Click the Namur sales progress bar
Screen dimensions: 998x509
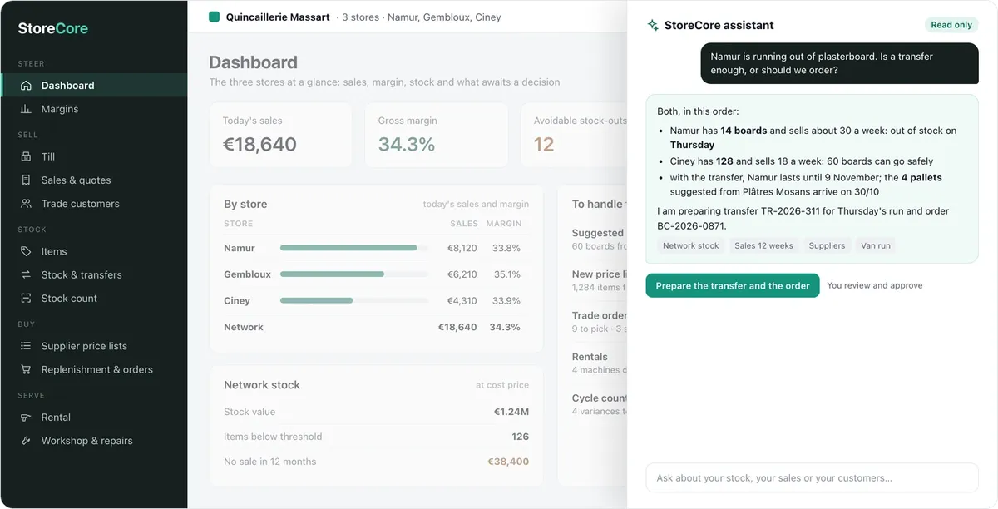tap(354, 248)
